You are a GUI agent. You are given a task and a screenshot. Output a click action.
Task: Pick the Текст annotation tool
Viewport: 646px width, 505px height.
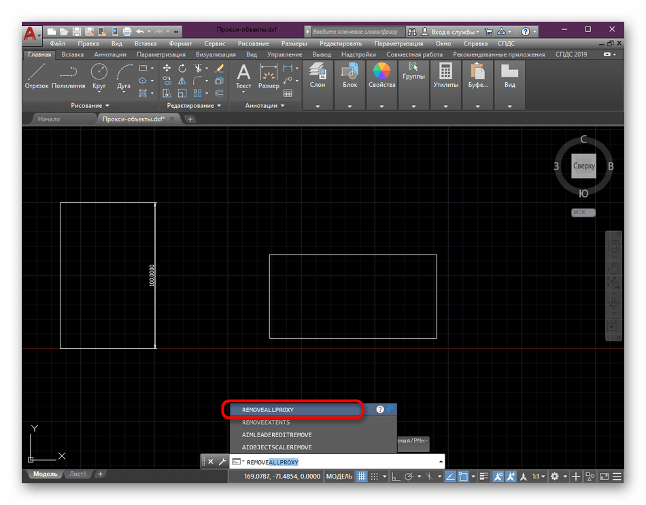(243, 76)
